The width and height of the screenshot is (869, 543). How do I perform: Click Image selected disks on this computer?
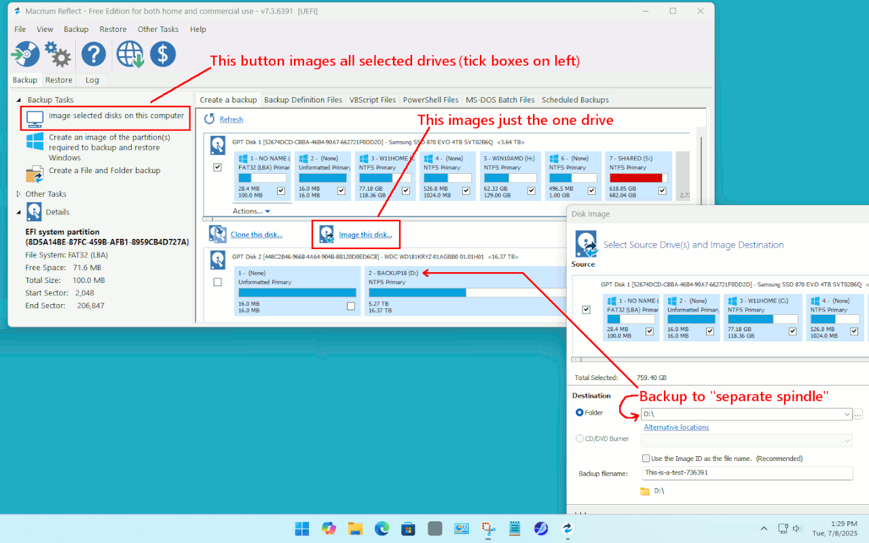[x=117, y=115]
